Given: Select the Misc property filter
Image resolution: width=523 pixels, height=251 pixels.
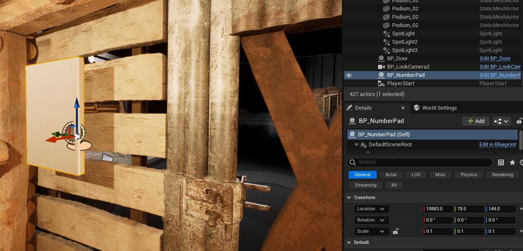Looking at the screenshot, I should (x=440, y=175).
